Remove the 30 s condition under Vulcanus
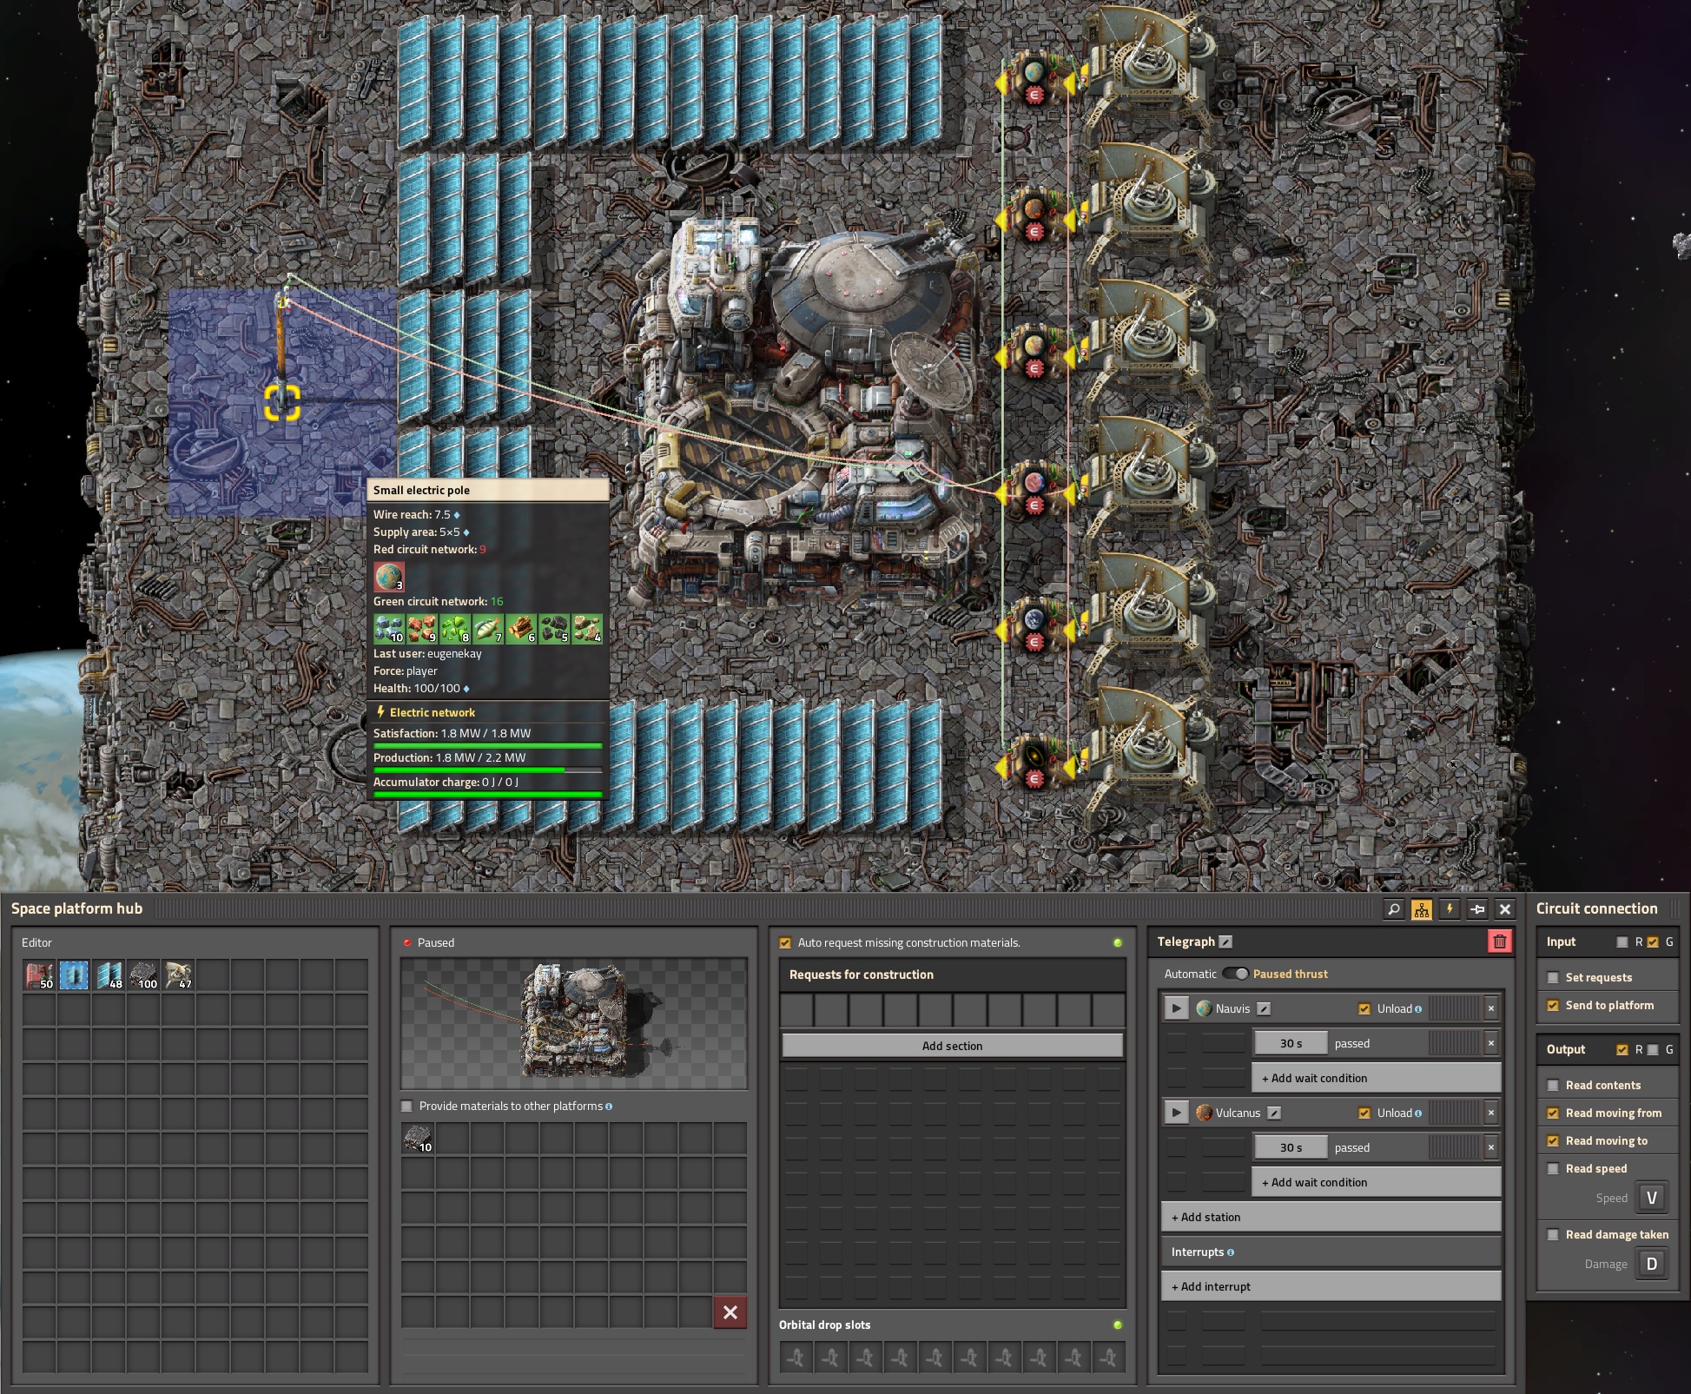 1491,1147
